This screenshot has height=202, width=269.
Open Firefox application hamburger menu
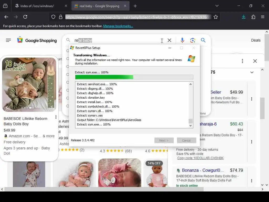coord(262,17)
